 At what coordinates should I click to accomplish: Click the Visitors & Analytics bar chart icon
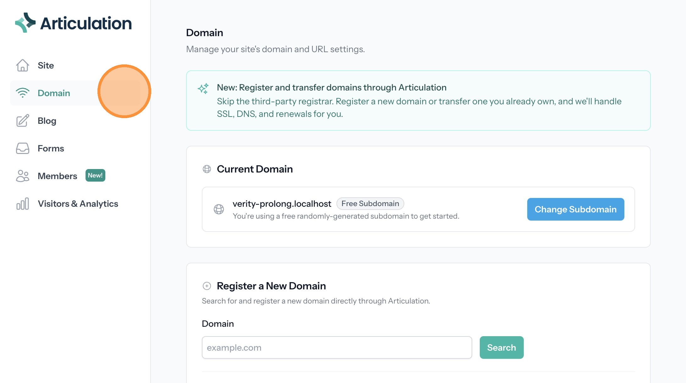point(23,204)
